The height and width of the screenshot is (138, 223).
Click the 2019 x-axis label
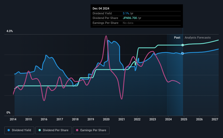click(91, 119)
